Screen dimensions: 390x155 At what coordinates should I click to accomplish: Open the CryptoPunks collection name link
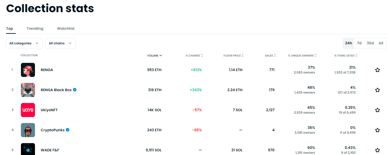click(x=53, y=130)
